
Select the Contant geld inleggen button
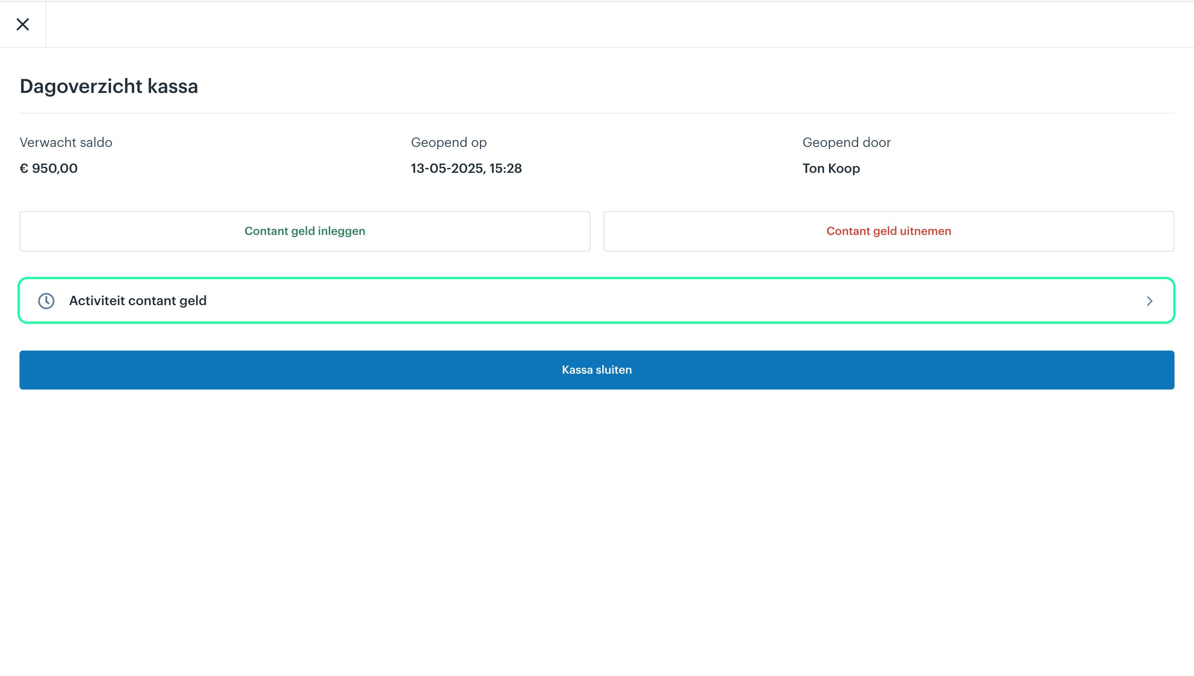pos(305,231)
